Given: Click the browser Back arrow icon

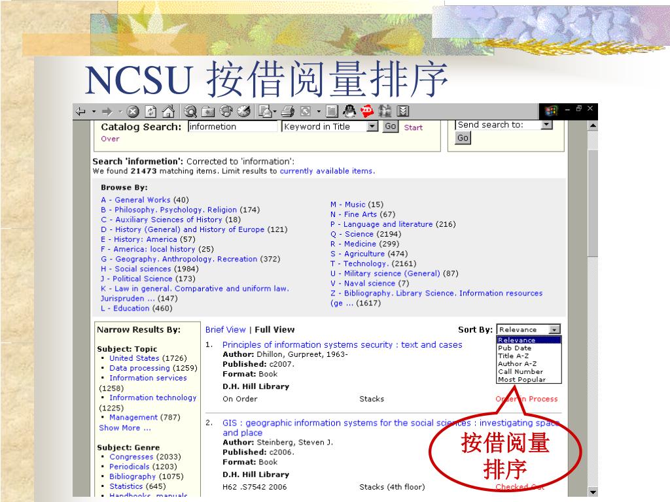Looking at the screenshot, I should click(80, 112).
